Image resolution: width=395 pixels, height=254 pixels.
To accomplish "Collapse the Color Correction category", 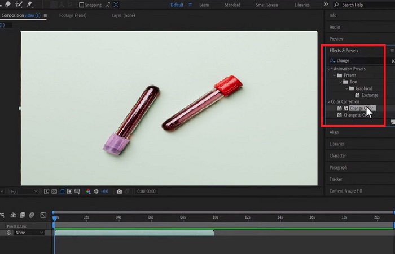I will (329, 101).
